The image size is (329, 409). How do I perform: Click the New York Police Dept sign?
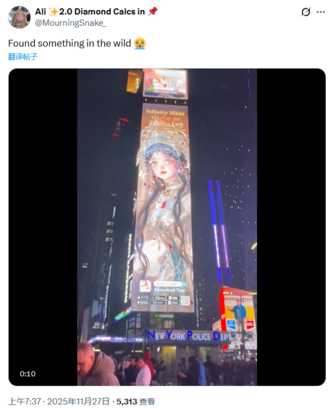189,336
